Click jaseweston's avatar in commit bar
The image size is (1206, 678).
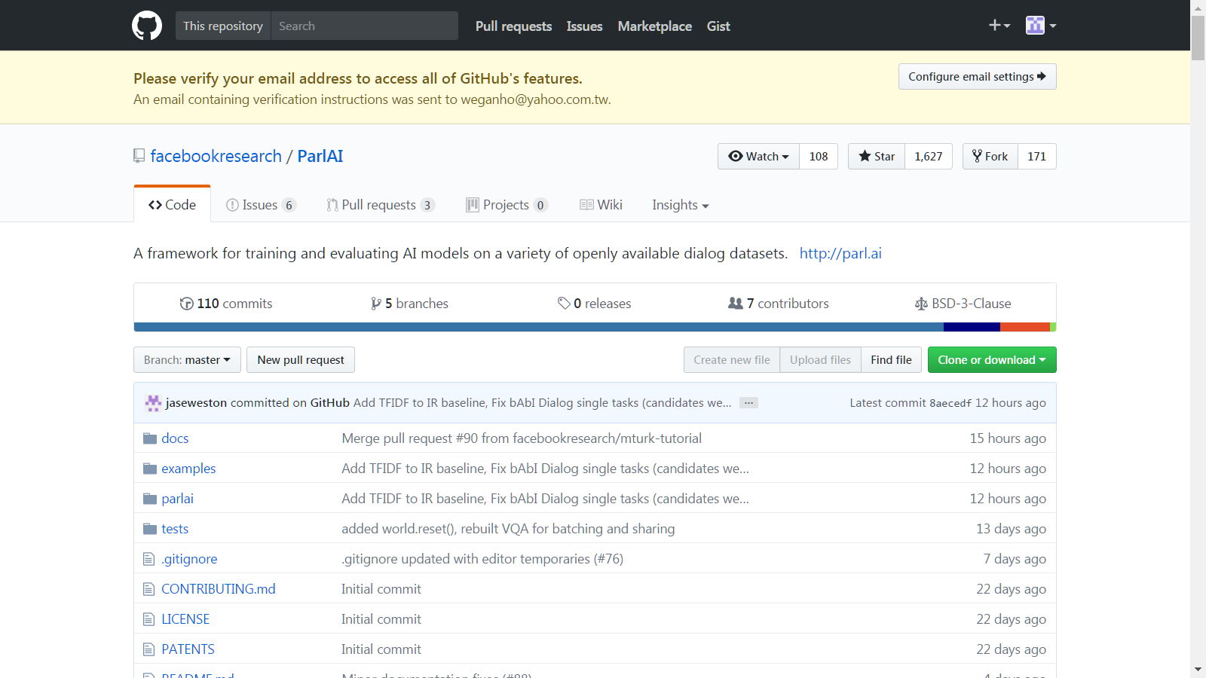[x=153, y=403]
